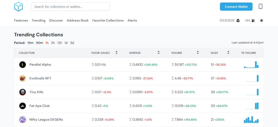Open the Favorite Collections menu item

click(108, 21)
